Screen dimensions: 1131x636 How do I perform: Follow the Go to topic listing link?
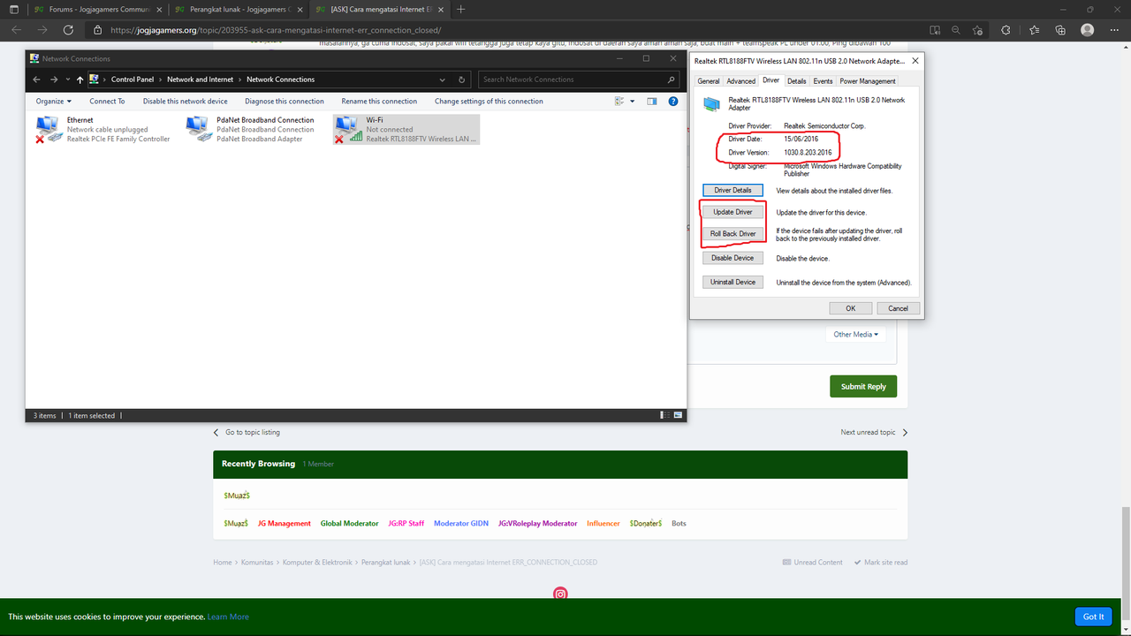click(x=247, y=433)
